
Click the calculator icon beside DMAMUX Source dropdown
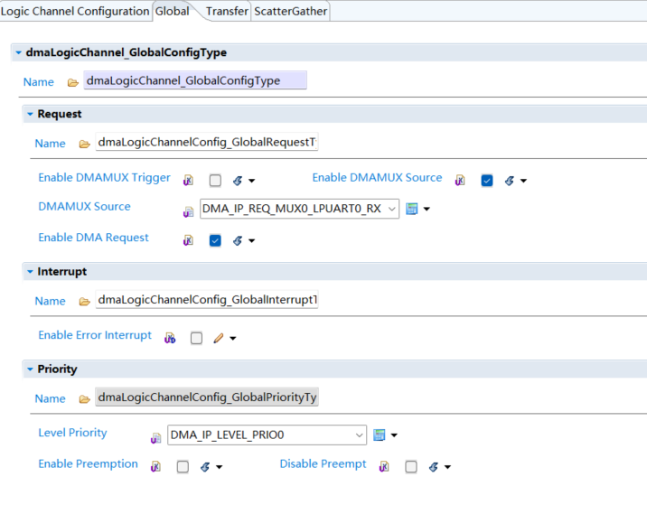pos(412,209)
